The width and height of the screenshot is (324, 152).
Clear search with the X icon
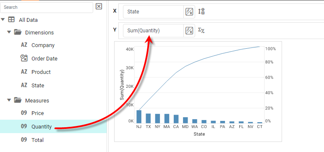(x=99, y=7)
